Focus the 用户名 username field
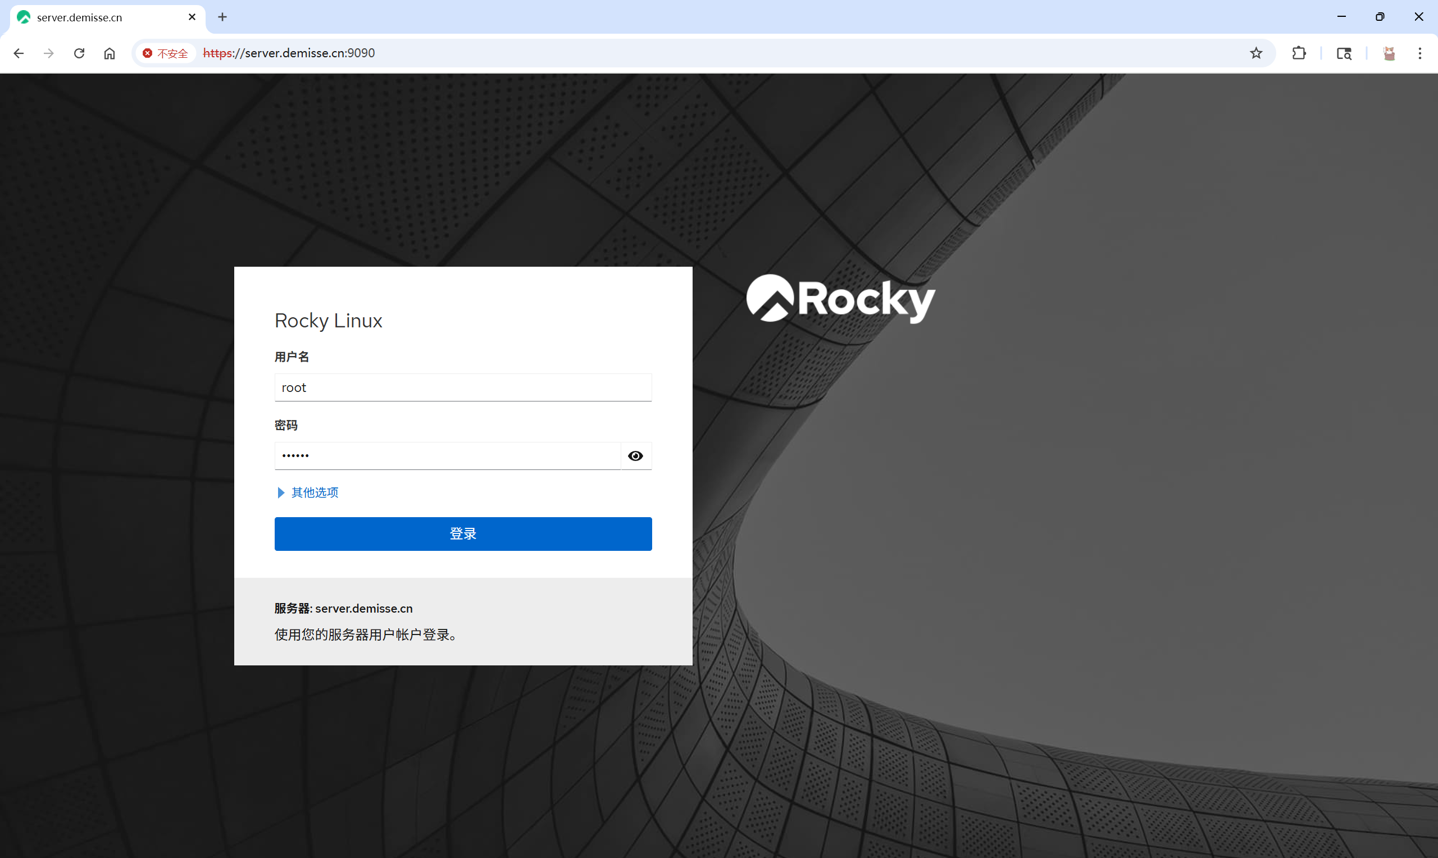1438x858 pixels. [463, 387]
